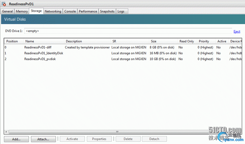Sort by the Position column header

[14, 41]
